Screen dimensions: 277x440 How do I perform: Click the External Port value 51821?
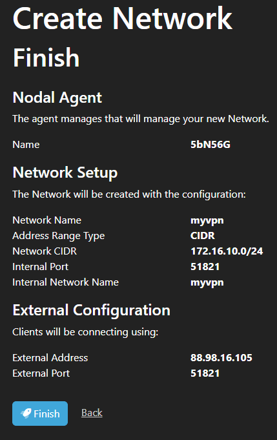pyautogui.click(x=205, y=373)
